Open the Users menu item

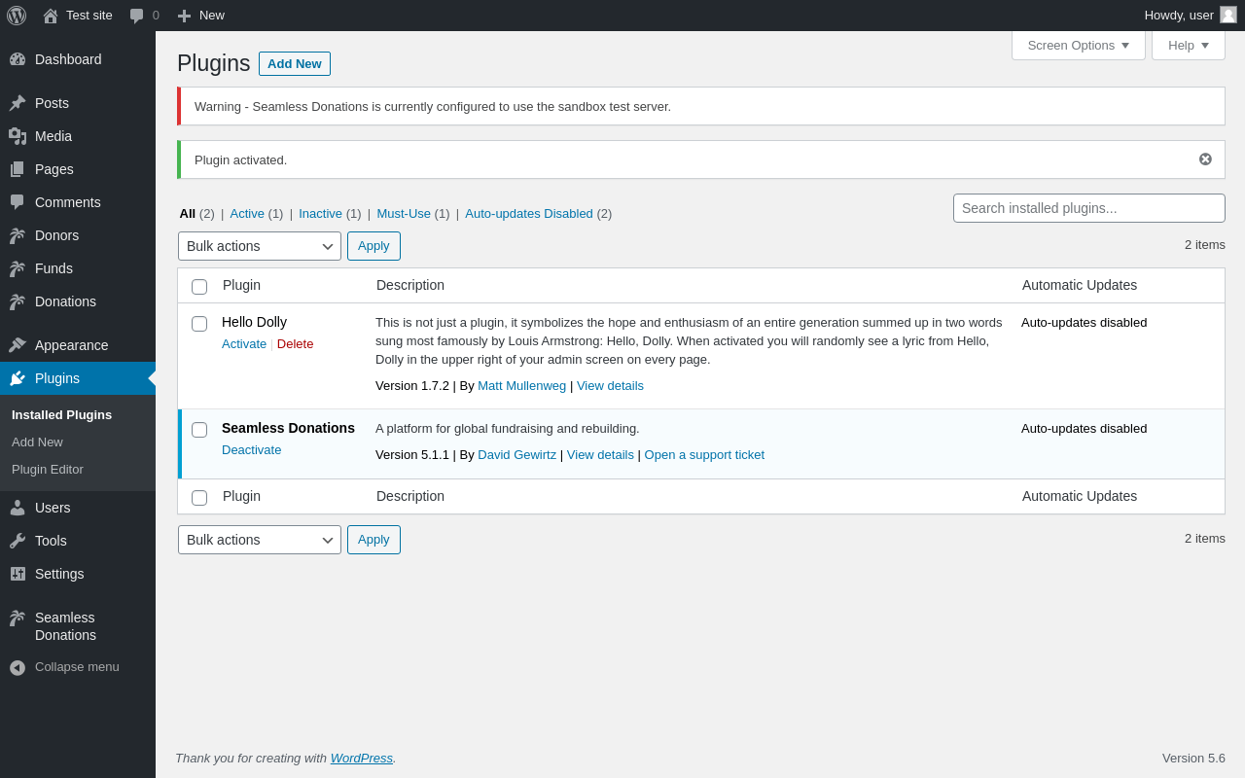(x=78, y=508)
